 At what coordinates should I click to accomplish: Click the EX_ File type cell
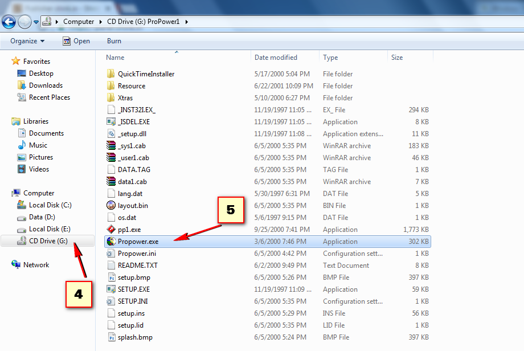(334, 110)
